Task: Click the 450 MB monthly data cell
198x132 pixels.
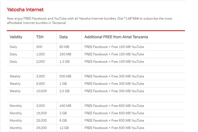Action: point(65,106)
